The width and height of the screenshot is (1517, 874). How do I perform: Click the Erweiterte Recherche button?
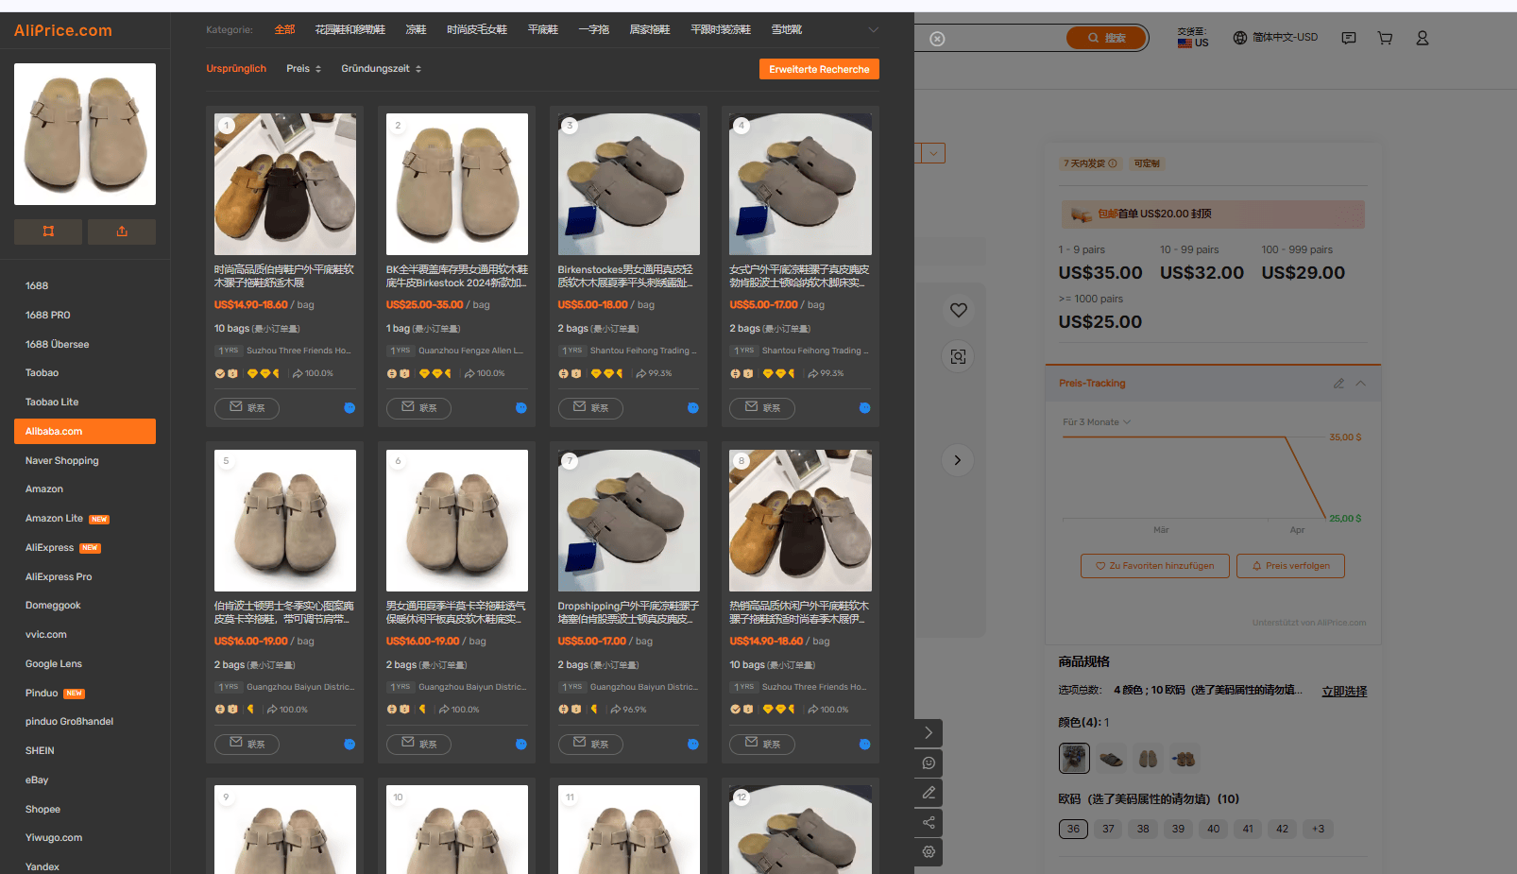[819, 69]
